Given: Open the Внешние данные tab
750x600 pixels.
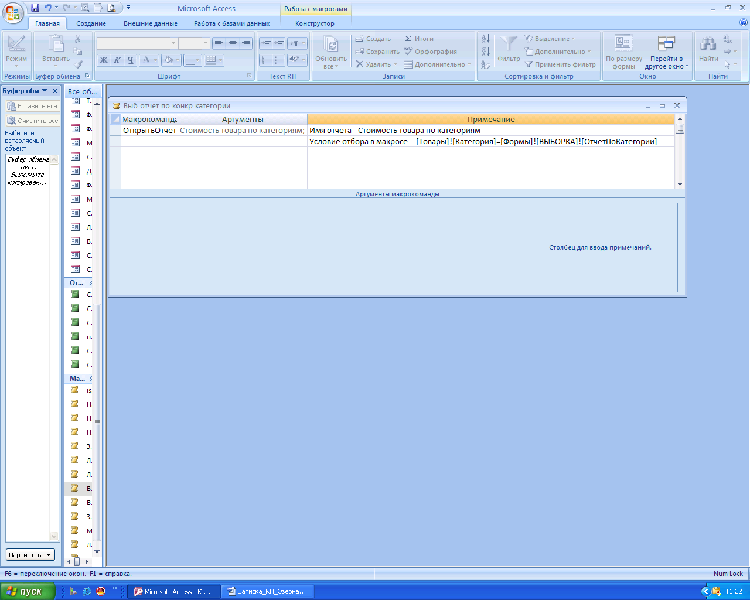Looking at the screenshot, I should click(151, 23).
